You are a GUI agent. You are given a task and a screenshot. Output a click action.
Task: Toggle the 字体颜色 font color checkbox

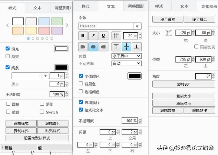pyautogui.click(x=81, y=76)
